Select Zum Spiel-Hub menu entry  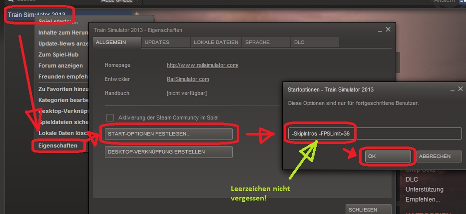point(58,55)
